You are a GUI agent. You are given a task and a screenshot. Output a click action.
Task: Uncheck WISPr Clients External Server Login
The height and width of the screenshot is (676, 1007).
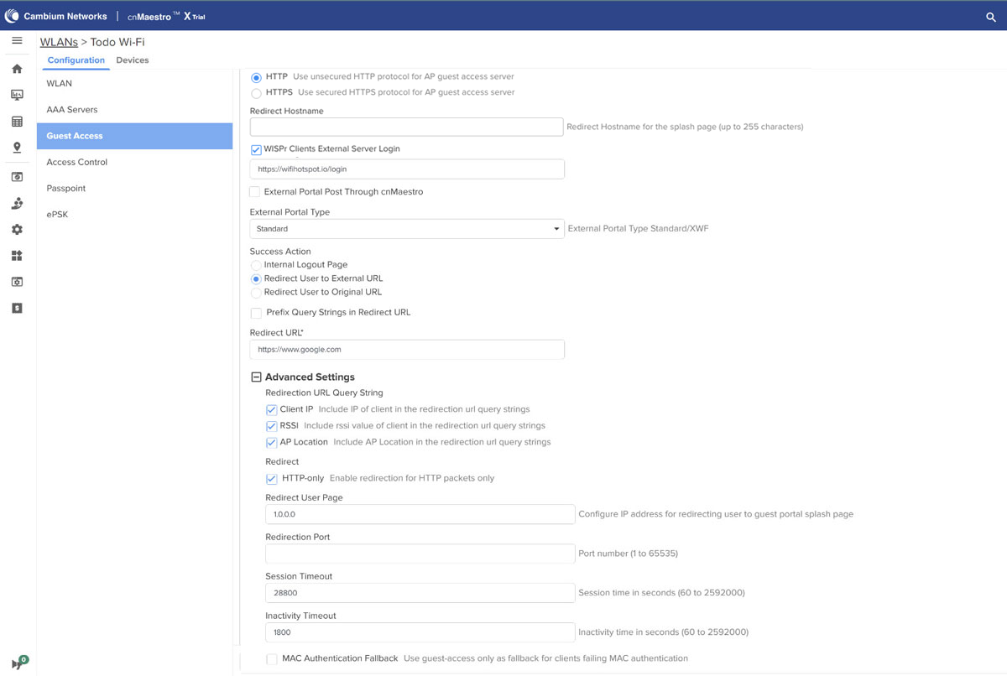[257, 150]
